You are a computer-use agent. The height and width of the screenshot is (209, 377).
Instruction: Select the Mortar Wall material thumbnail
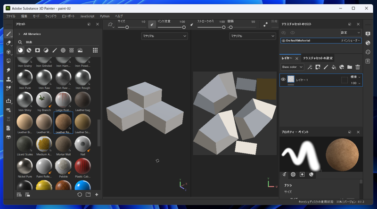tap(63, 145)
